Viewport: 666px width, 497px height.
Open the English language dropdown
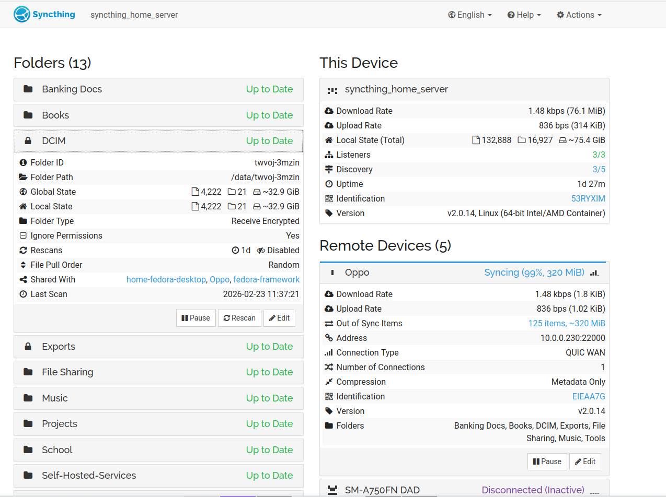tap(470, 15)
